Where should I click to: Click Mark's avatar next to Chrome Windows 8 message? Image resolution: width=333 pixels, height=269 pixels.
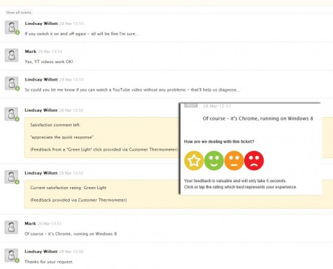coord(11,227)
